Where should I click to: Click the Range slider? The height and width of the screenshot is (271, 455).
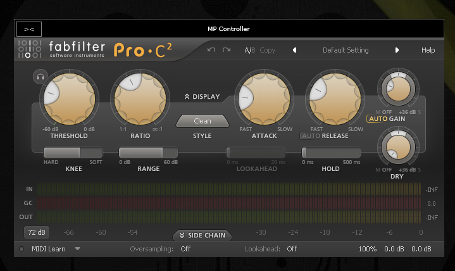[x=148, y=152]
